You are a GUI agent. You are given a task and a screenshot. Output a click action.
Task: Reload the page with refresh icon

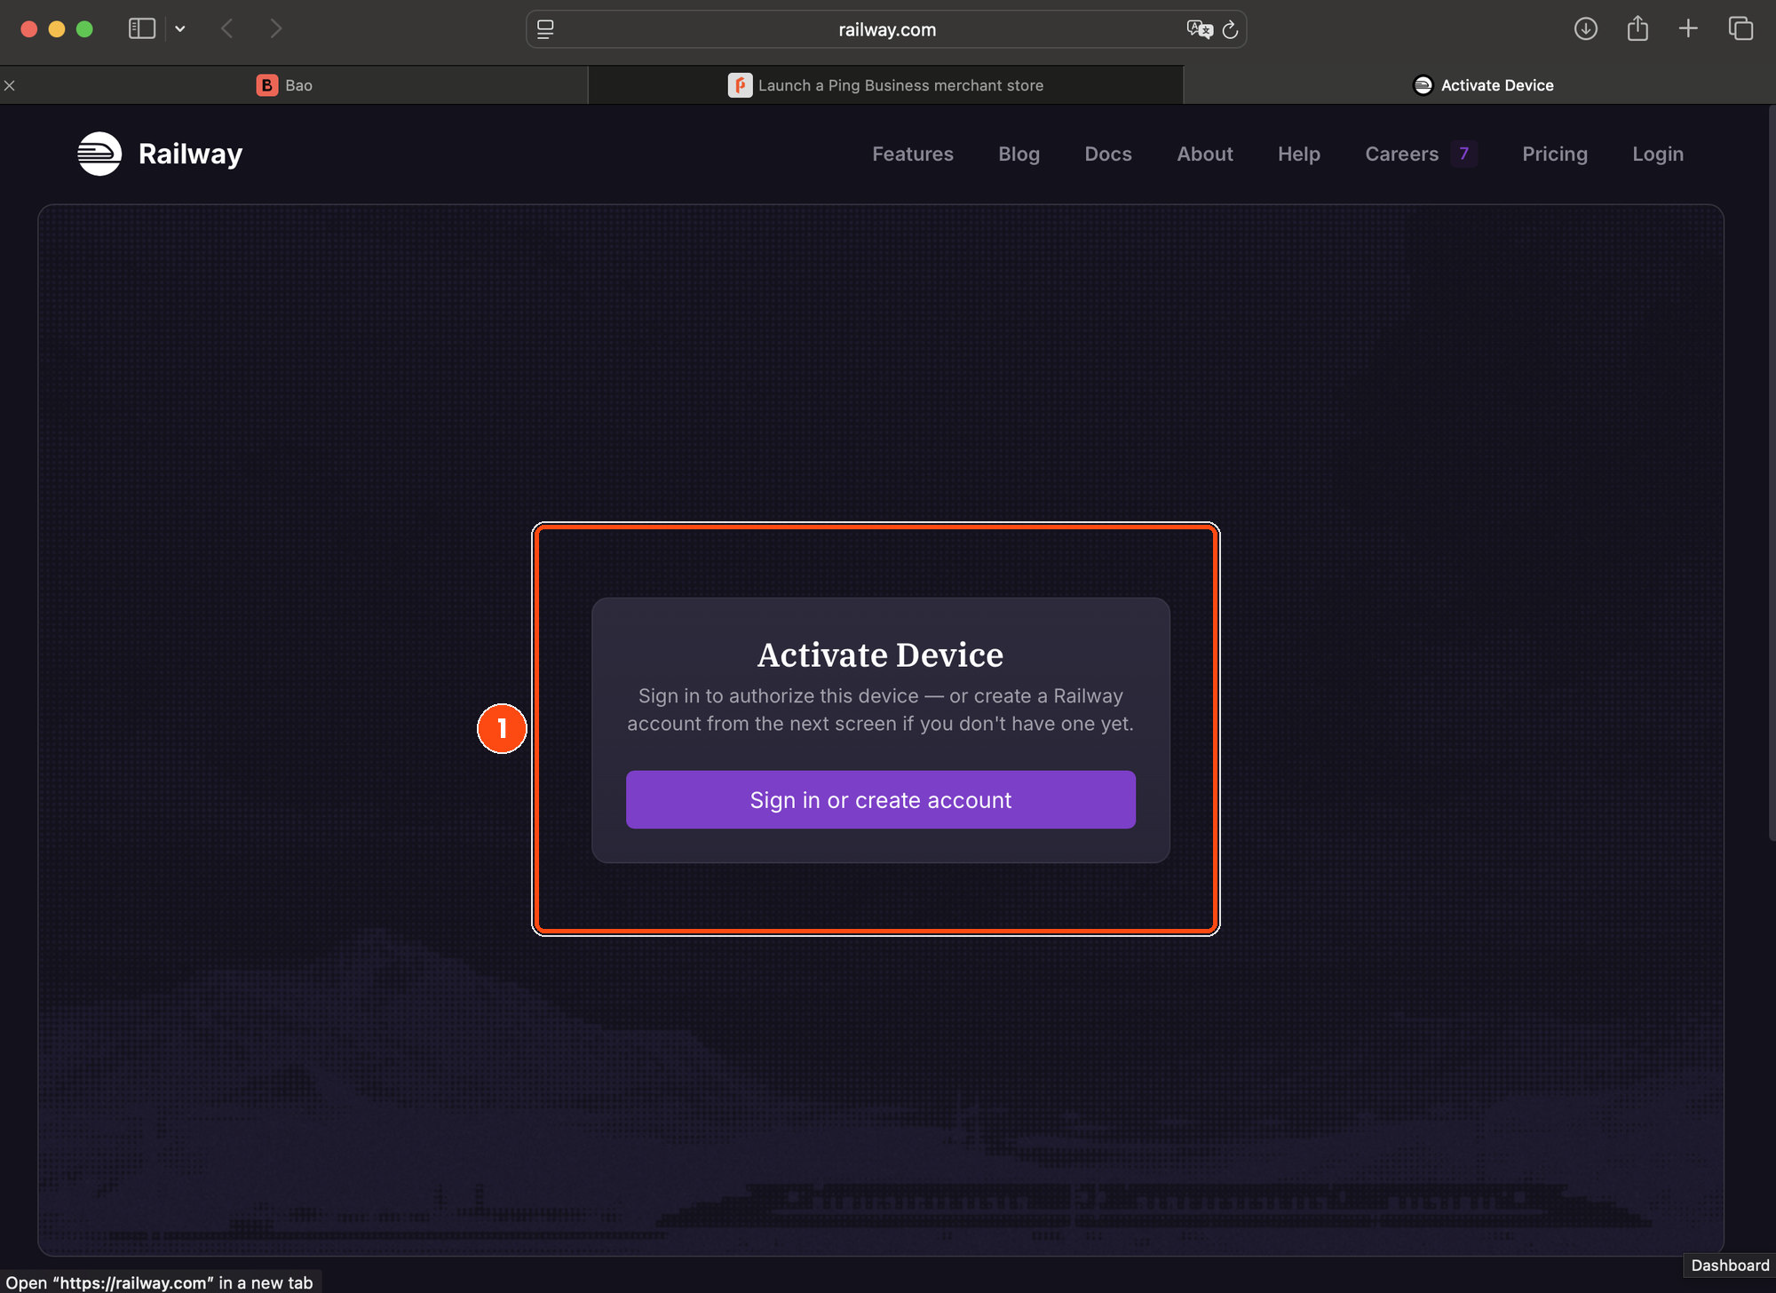pos(1230,29)
